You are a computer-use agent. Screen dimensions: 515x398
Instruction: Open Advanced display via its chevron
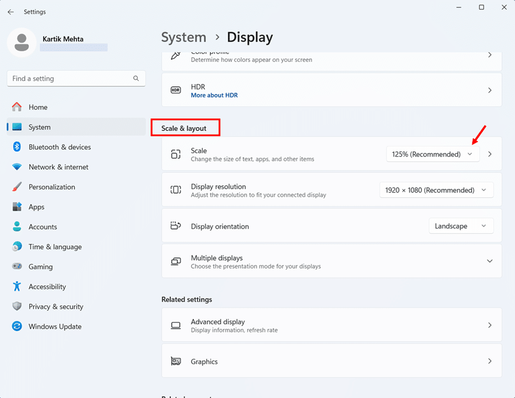490,325
